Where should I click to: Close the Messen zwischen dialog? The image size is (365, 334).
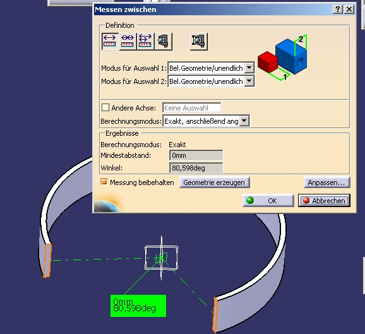(349, 9)
